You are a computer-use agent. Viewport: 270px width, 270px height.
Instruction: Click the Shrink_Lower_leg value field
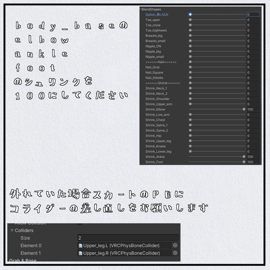[x=253, y=151]
